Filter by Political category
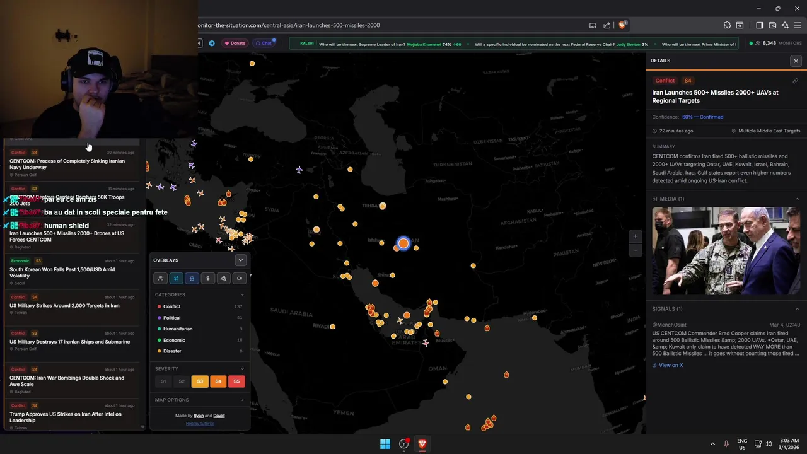The width and height of the screenshot is (807, 454). click(x=200, y=318)
